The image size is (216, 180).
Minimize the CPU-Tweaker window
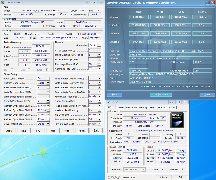click(87, 3)
